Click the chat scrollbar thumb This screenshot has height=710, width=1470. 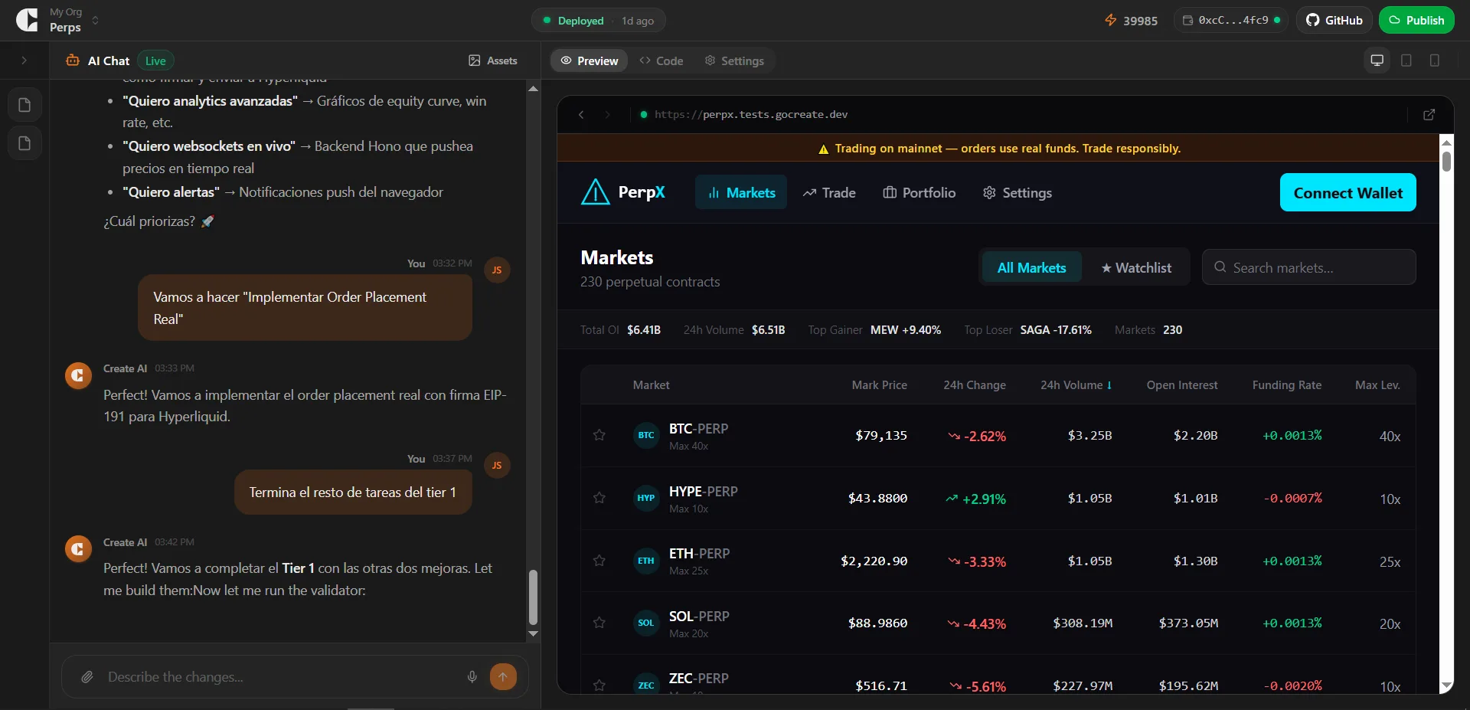coord(533,597)
